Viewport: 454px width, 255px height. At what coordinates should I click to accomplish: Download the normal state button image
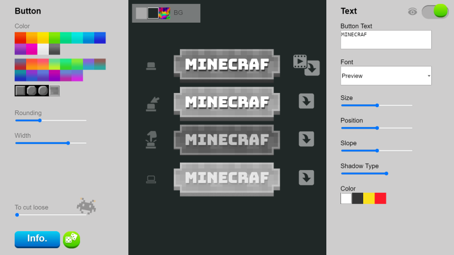pos(312,68)
